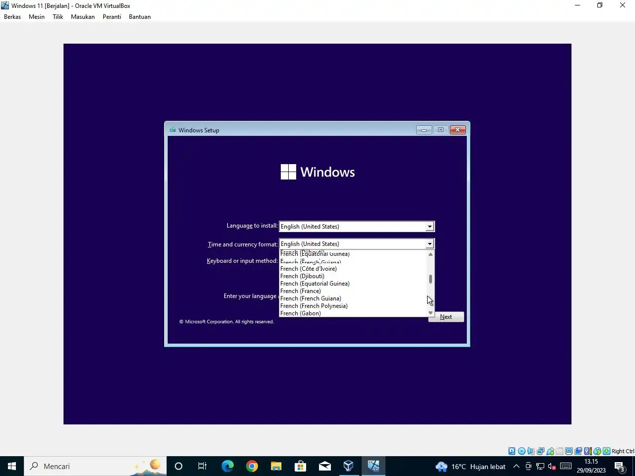Click the list scrollbar up arrow
The width and height of the screenshot is (635, 476).
431,254
